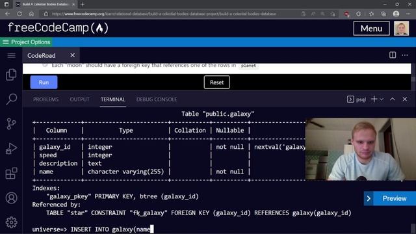Go to the browser home page

31,14
